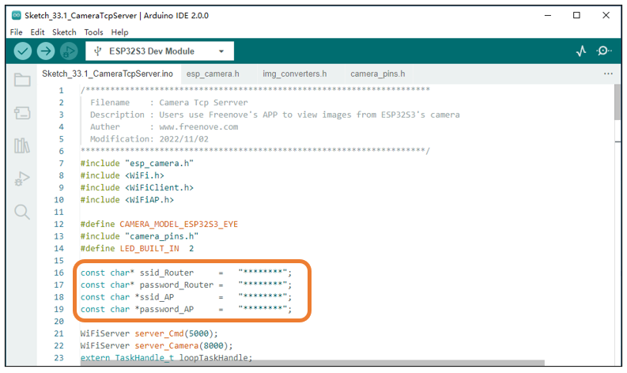Open the tab overflow menu (three dots)
Viewport: 627px width, 373px height.
coord(608,73)
